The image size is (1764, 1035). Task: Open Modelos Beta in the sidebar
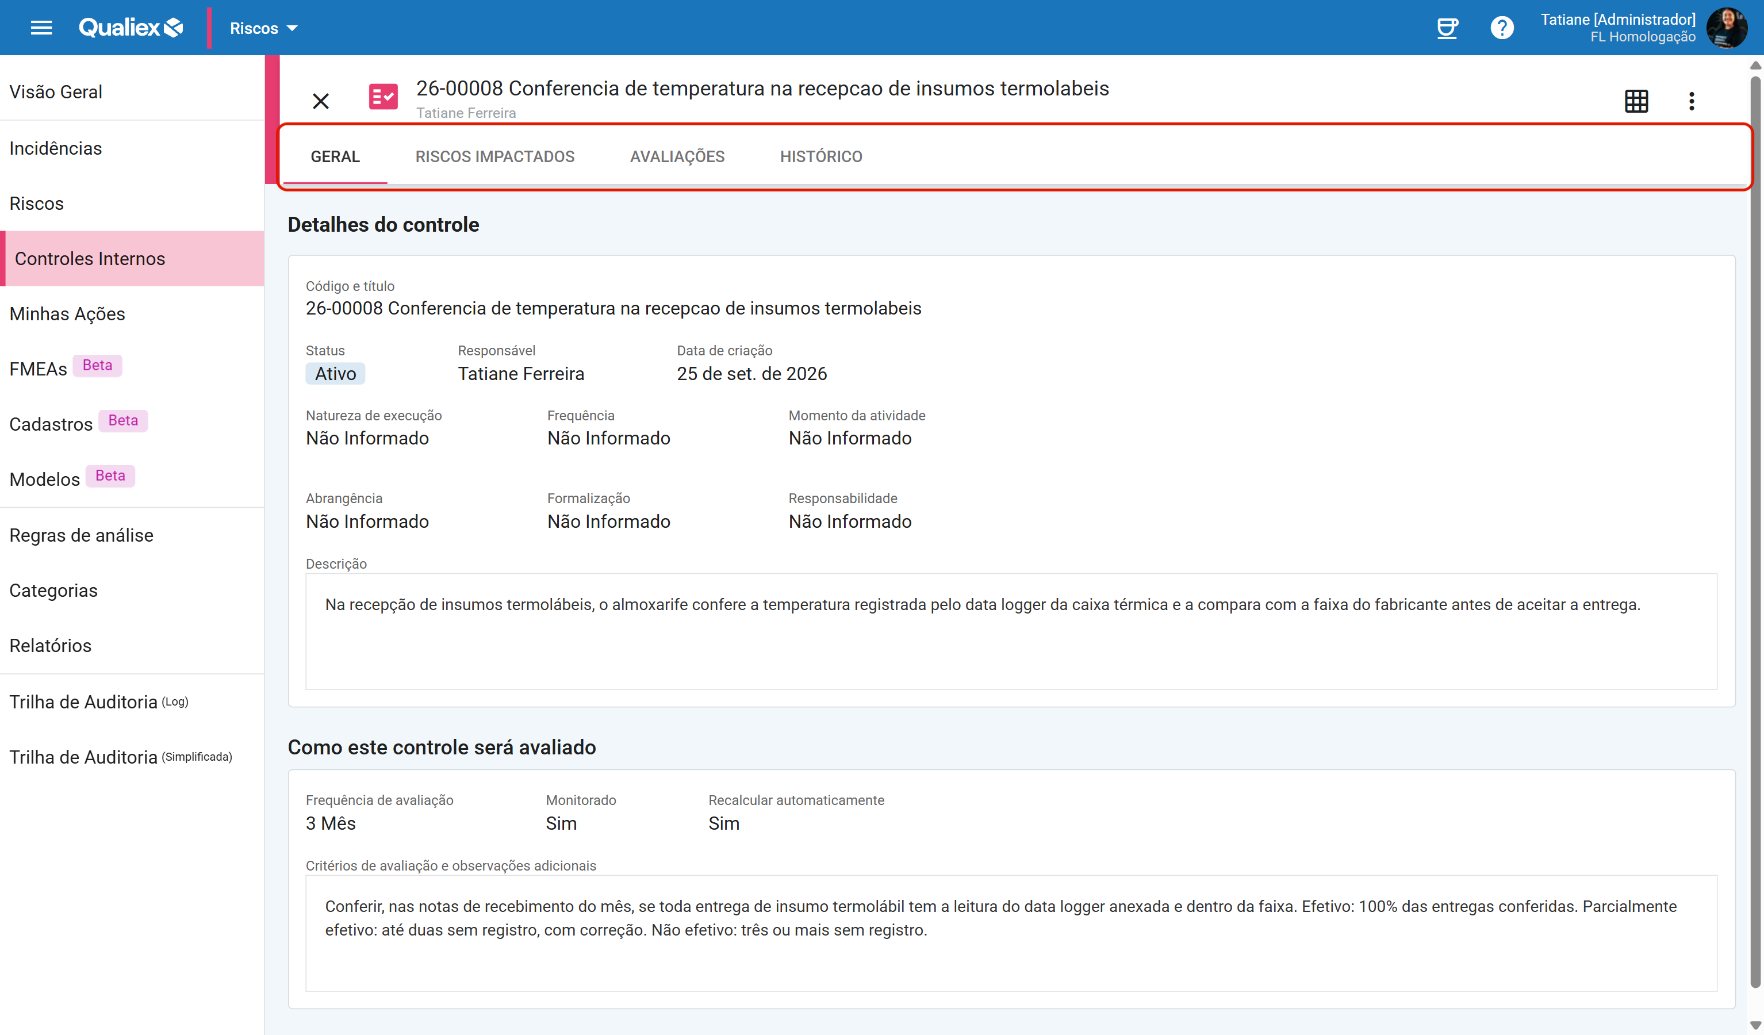[x=132, y=479]
